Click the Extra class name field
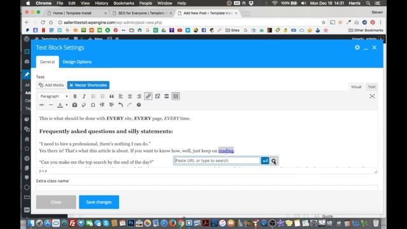 pos(207,188)
